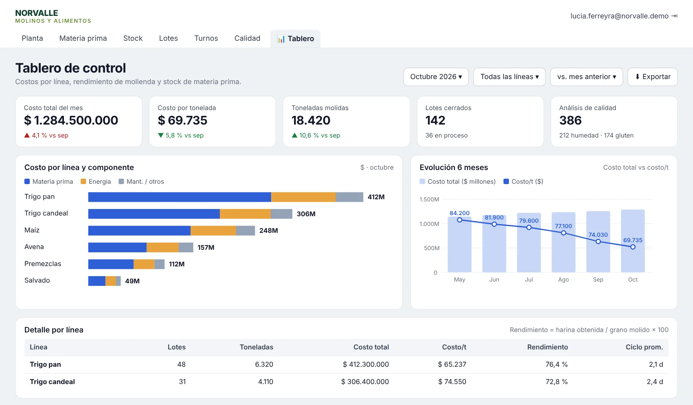
Task: Sort table by Costo total column header
Action: (371, 347)
